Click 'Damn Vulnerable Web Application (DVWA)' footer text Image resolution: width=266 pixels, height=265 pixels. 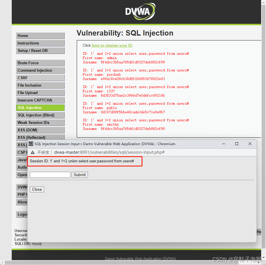[x=140, y=259]
